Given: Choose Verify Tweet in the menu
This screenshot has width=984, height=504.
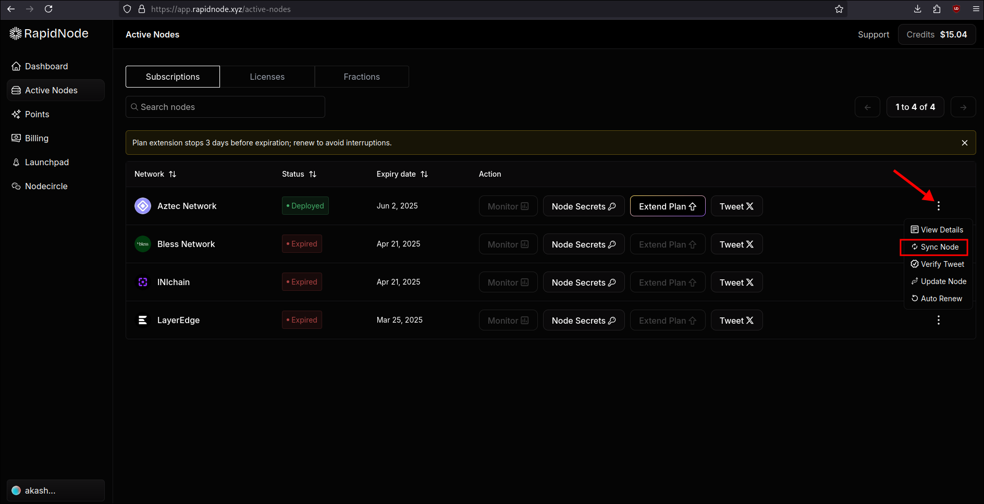Looking at the screenshot, I should (x=938, y=264).
